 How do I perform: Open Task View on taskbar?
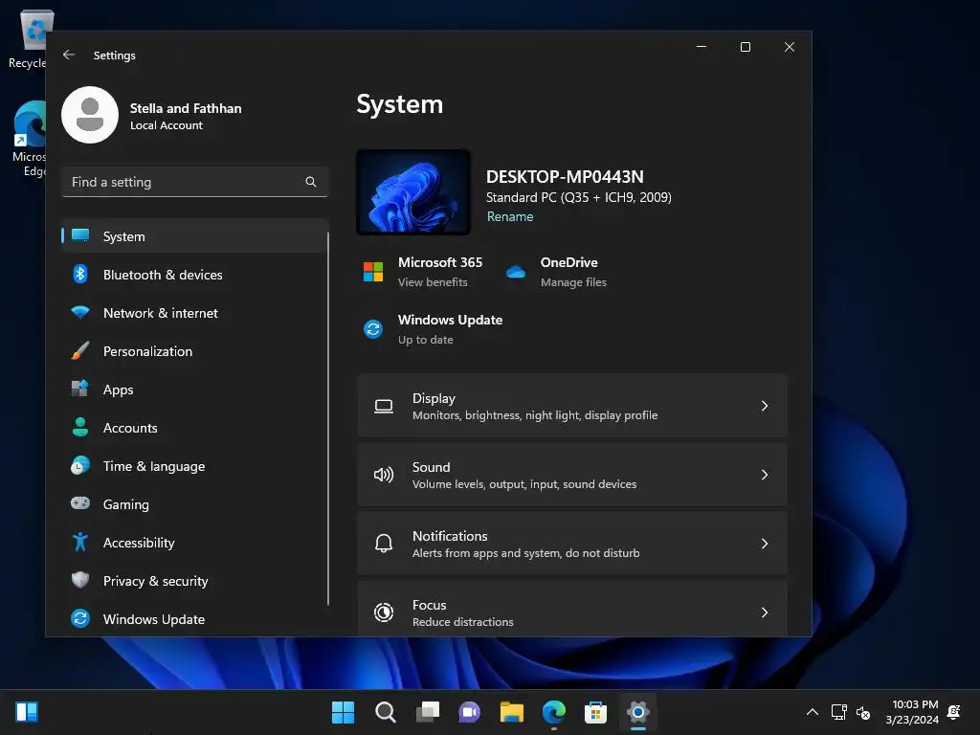428,712
